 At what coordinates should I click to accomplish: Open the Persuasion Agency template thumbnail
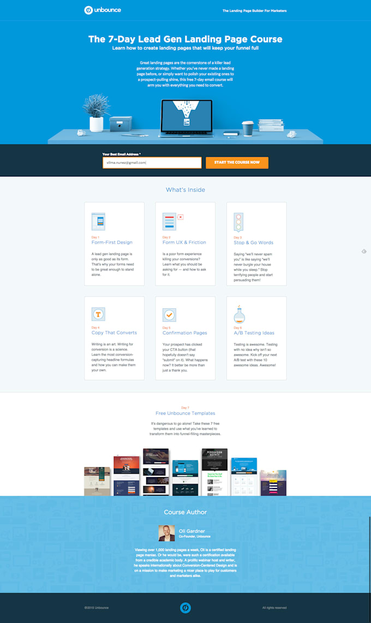(x=214, y=472)
